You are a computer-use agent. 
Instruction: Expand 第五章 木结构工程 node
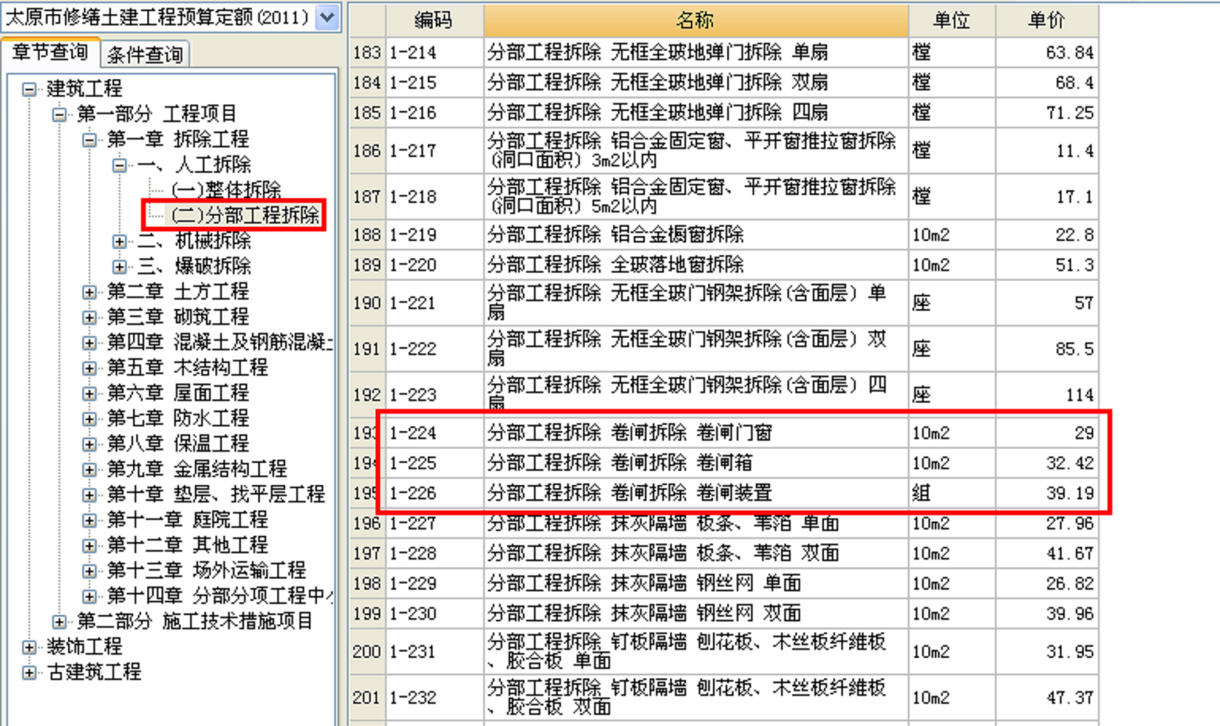coord(89,368)
